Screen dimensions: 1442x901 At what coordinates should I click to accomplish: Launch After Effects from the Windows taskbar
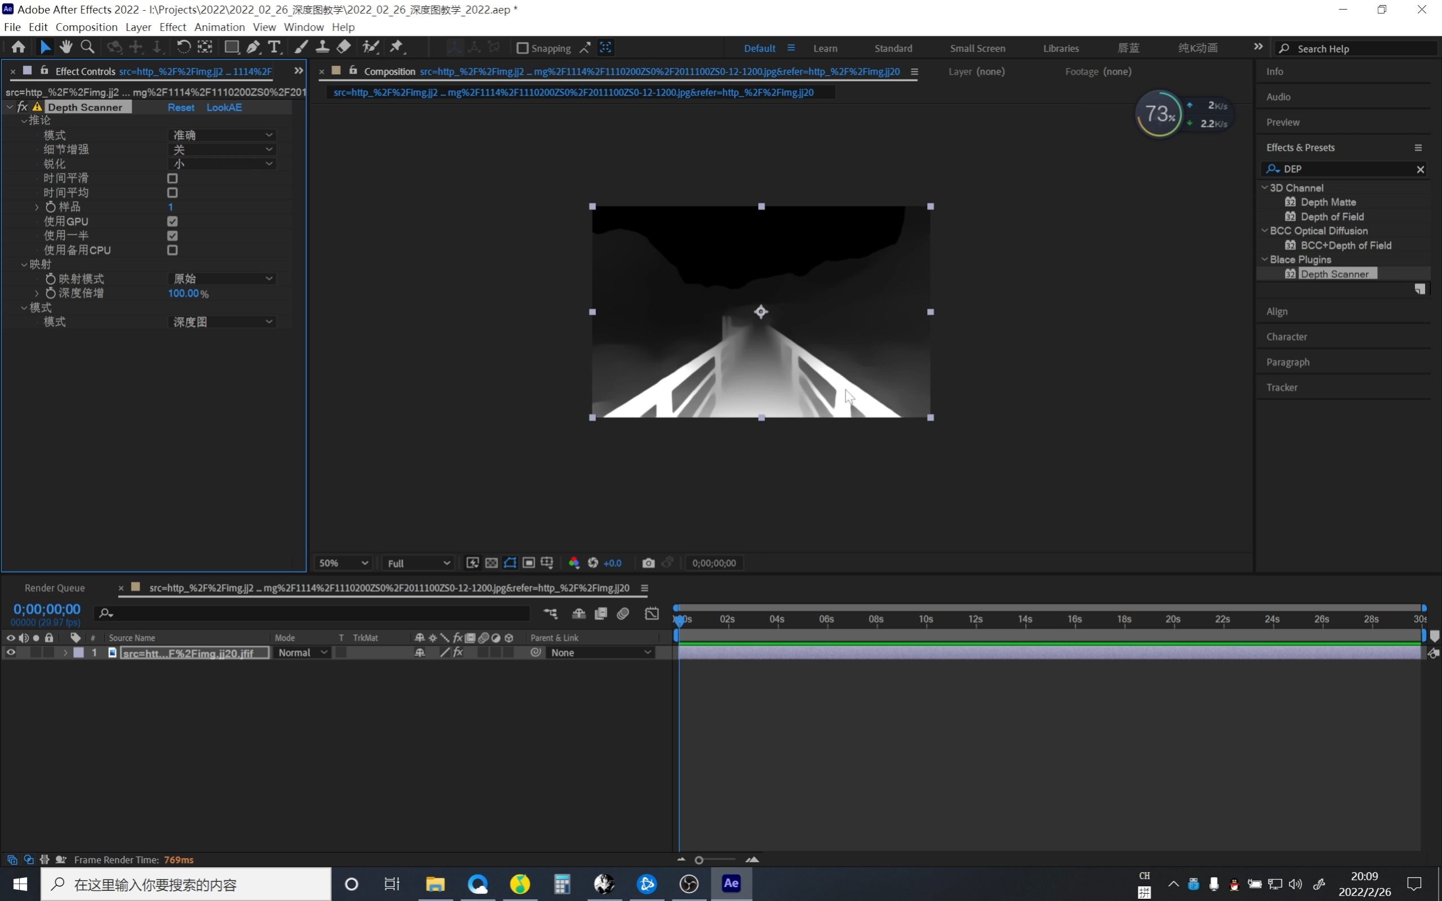731,884
